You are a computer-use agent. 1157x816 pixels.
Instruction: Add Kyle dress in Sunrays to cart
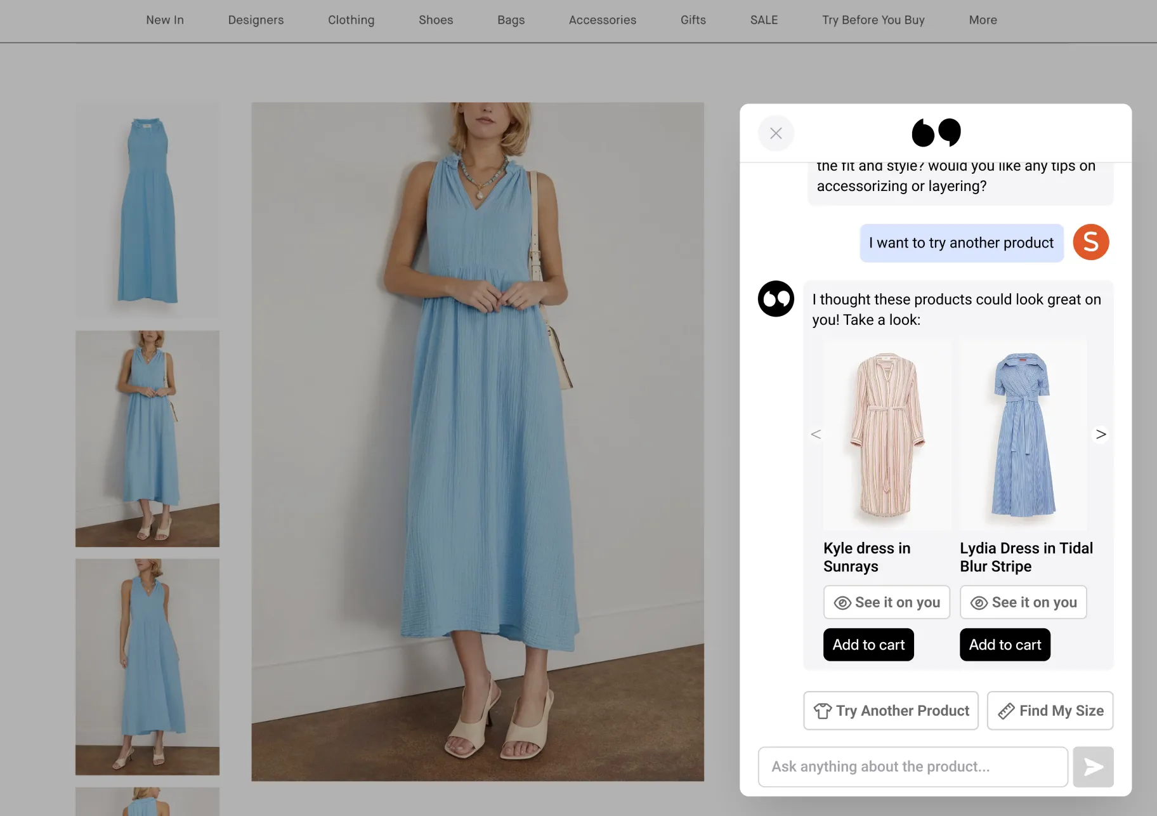[x=868, y=645]
